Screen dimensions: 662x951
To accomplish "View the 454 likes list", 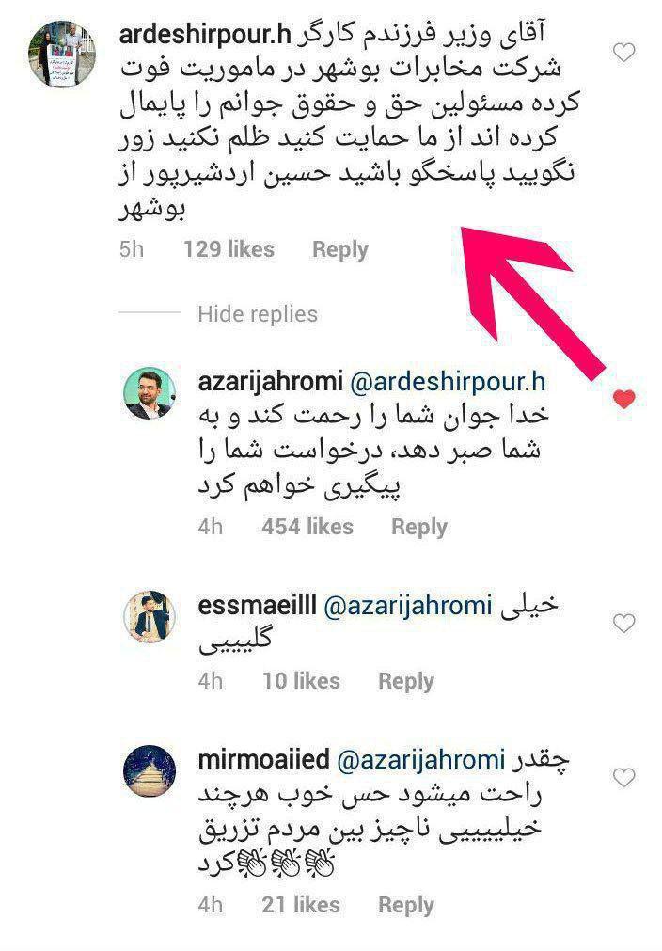I will [x=307, y=527].
